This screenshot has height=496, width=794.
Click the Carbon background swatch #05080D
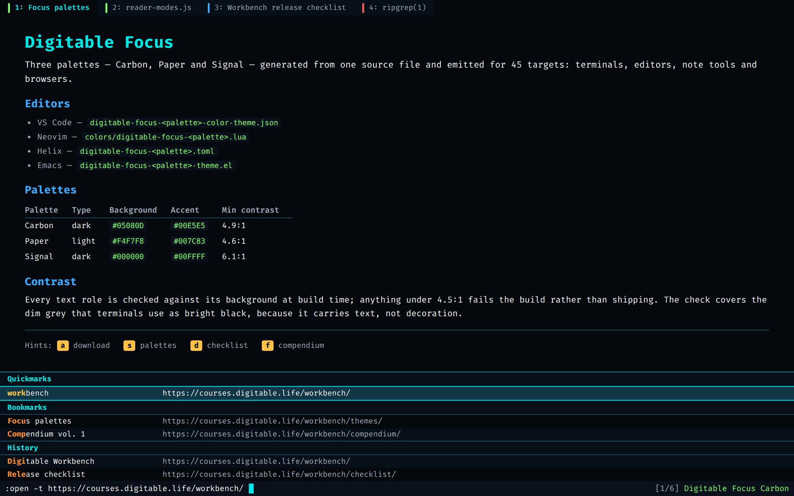click(x=128, y=226)
